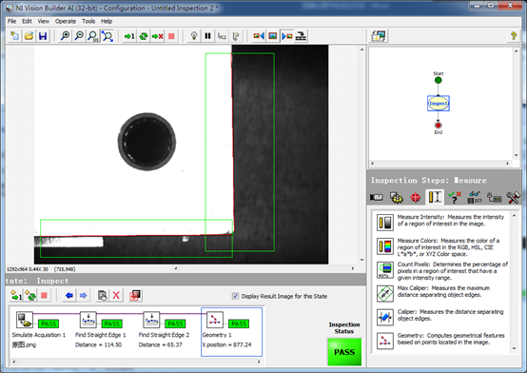Screen dimensions: 527x373
Task: Add the Measure Intensity step
Action: click(x=441, y=222)
